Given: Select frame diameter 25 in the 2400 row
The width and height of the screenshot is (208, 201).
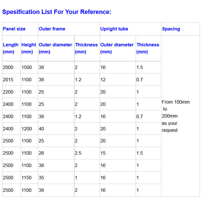Looking at the screenshot, I should (x=41, y=104).
